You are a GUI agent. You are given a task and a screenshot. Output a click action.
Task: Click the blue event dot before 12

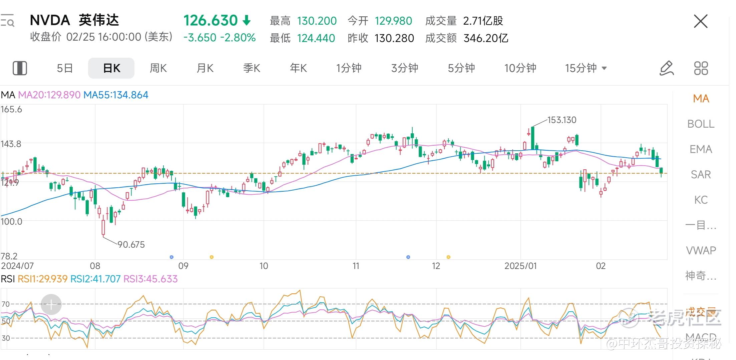point(408,257)
